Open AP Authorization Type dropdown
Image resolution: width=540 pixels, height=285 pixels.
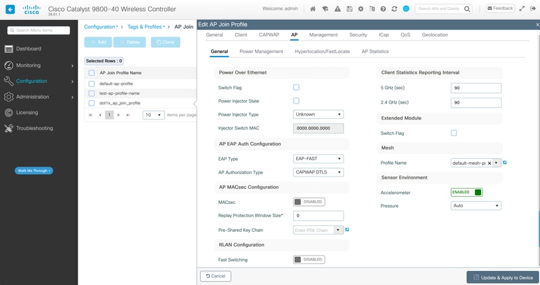point(318,172)
